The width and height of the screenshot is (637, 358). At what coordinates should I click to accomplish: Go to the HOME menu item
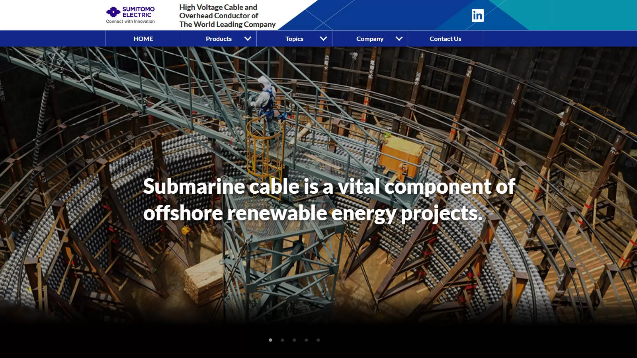[x=143, y=39]
